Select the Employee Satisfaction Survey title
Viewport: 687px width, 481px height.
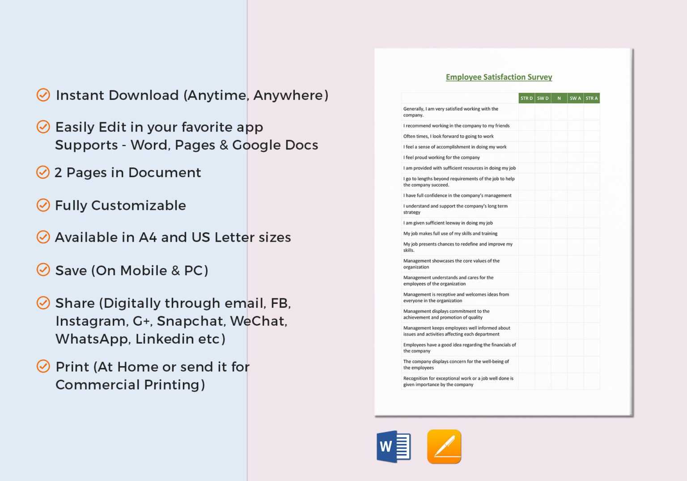coord(499,77)
